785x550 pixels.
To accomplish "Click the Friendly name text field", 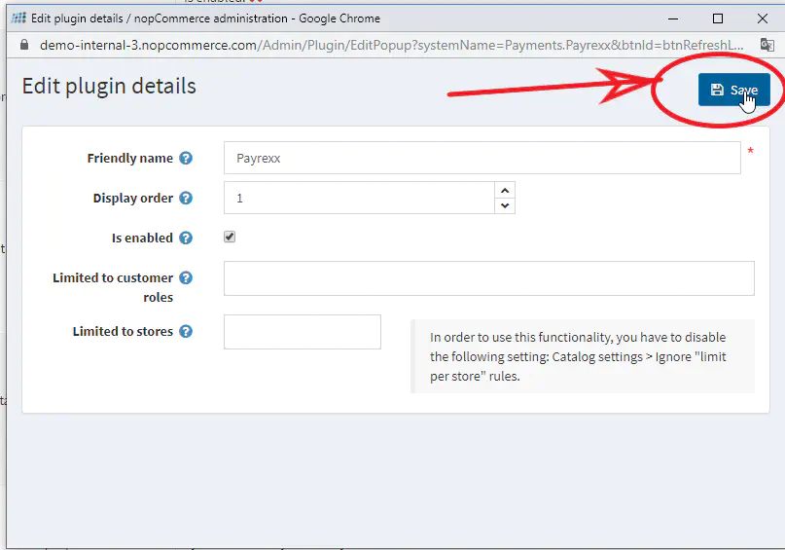I will point(482,158).
